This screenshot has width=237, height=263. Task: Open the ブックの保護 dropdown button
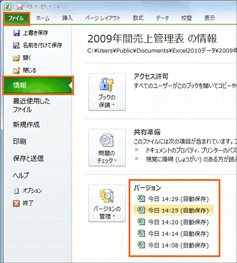pos(107,92)
